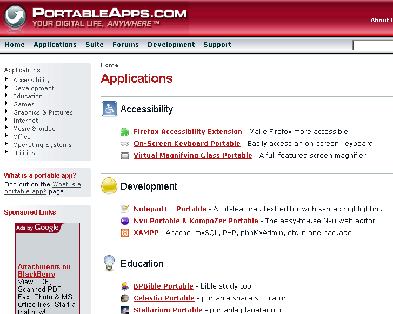Click the BPBible Portable icon
Image resolution: width=393 pixels, height=314 pixels.
[x=125, y=286]
